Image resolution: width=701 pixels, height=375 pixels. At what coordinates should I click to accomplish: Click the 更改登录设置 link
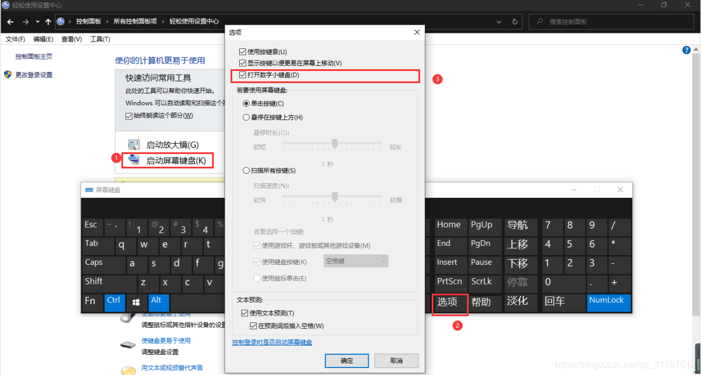(x=34, y=75)
